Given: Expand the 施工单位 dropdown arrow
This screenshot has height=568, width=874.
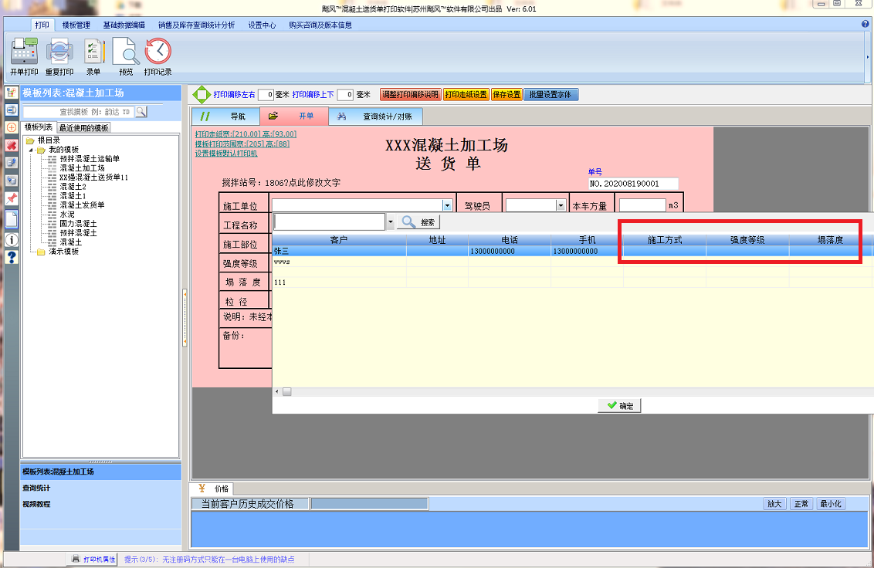Looking at the screenshot, I should pyautogui.click(x=447, y=205).
